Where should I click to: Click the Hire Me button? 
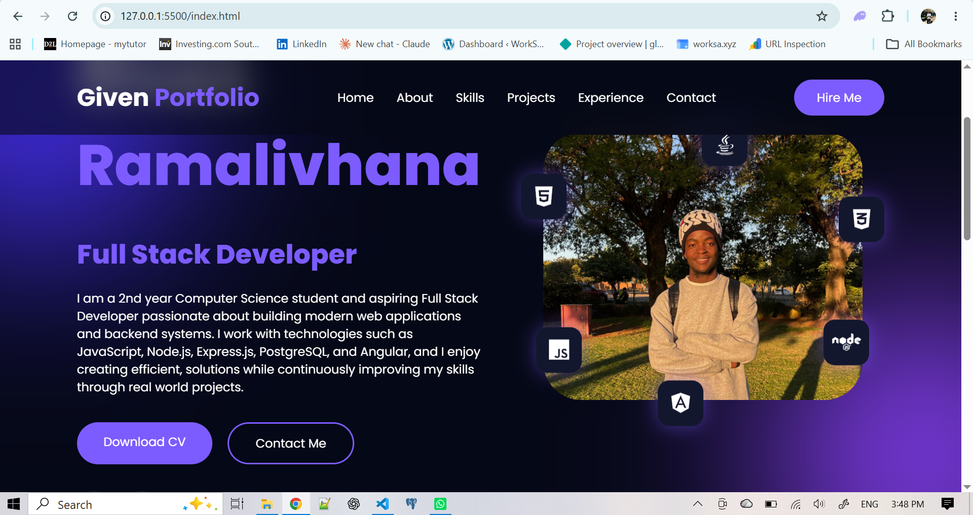point(839,98)
